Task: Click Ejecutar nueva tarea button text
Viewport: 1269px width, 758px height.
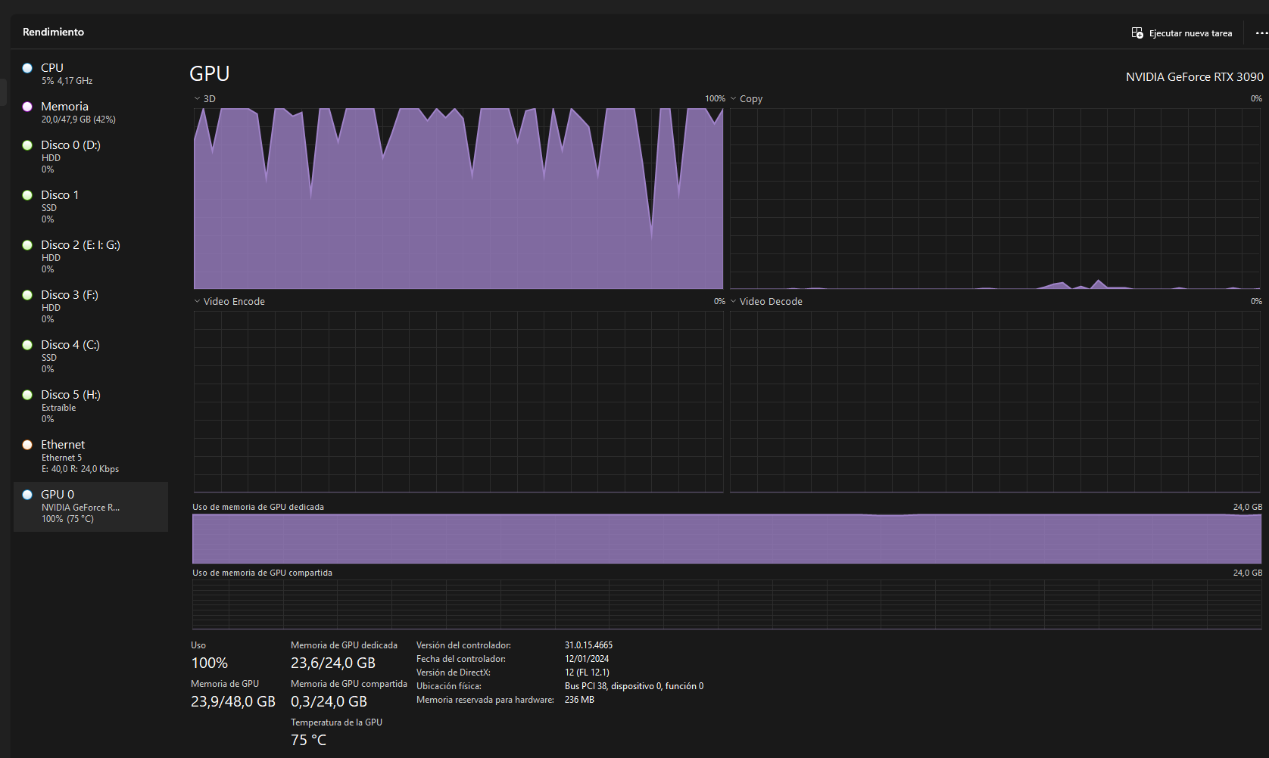Action: [1190, 33]
